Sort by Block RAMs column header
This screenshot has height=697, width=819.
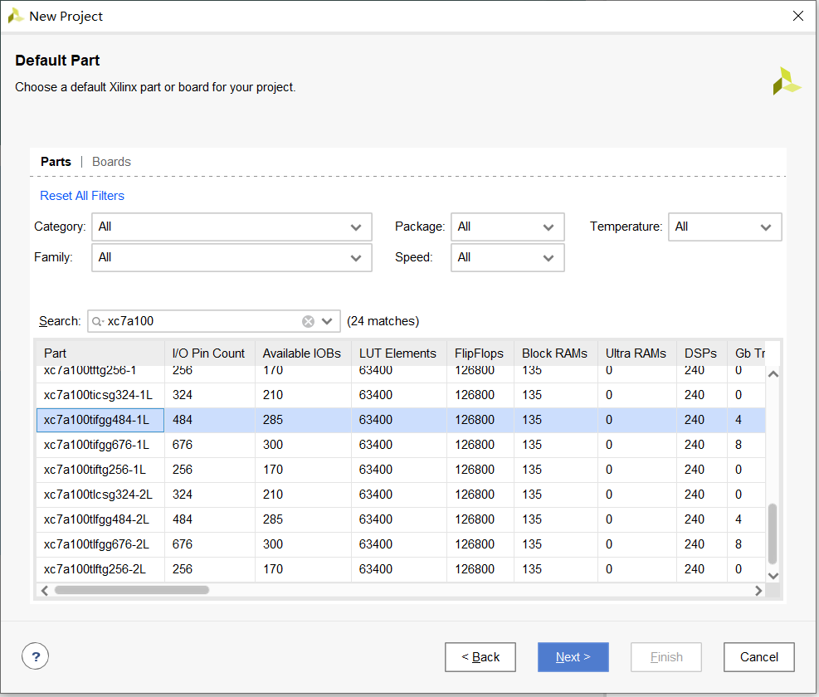click(x=556, y=353)
